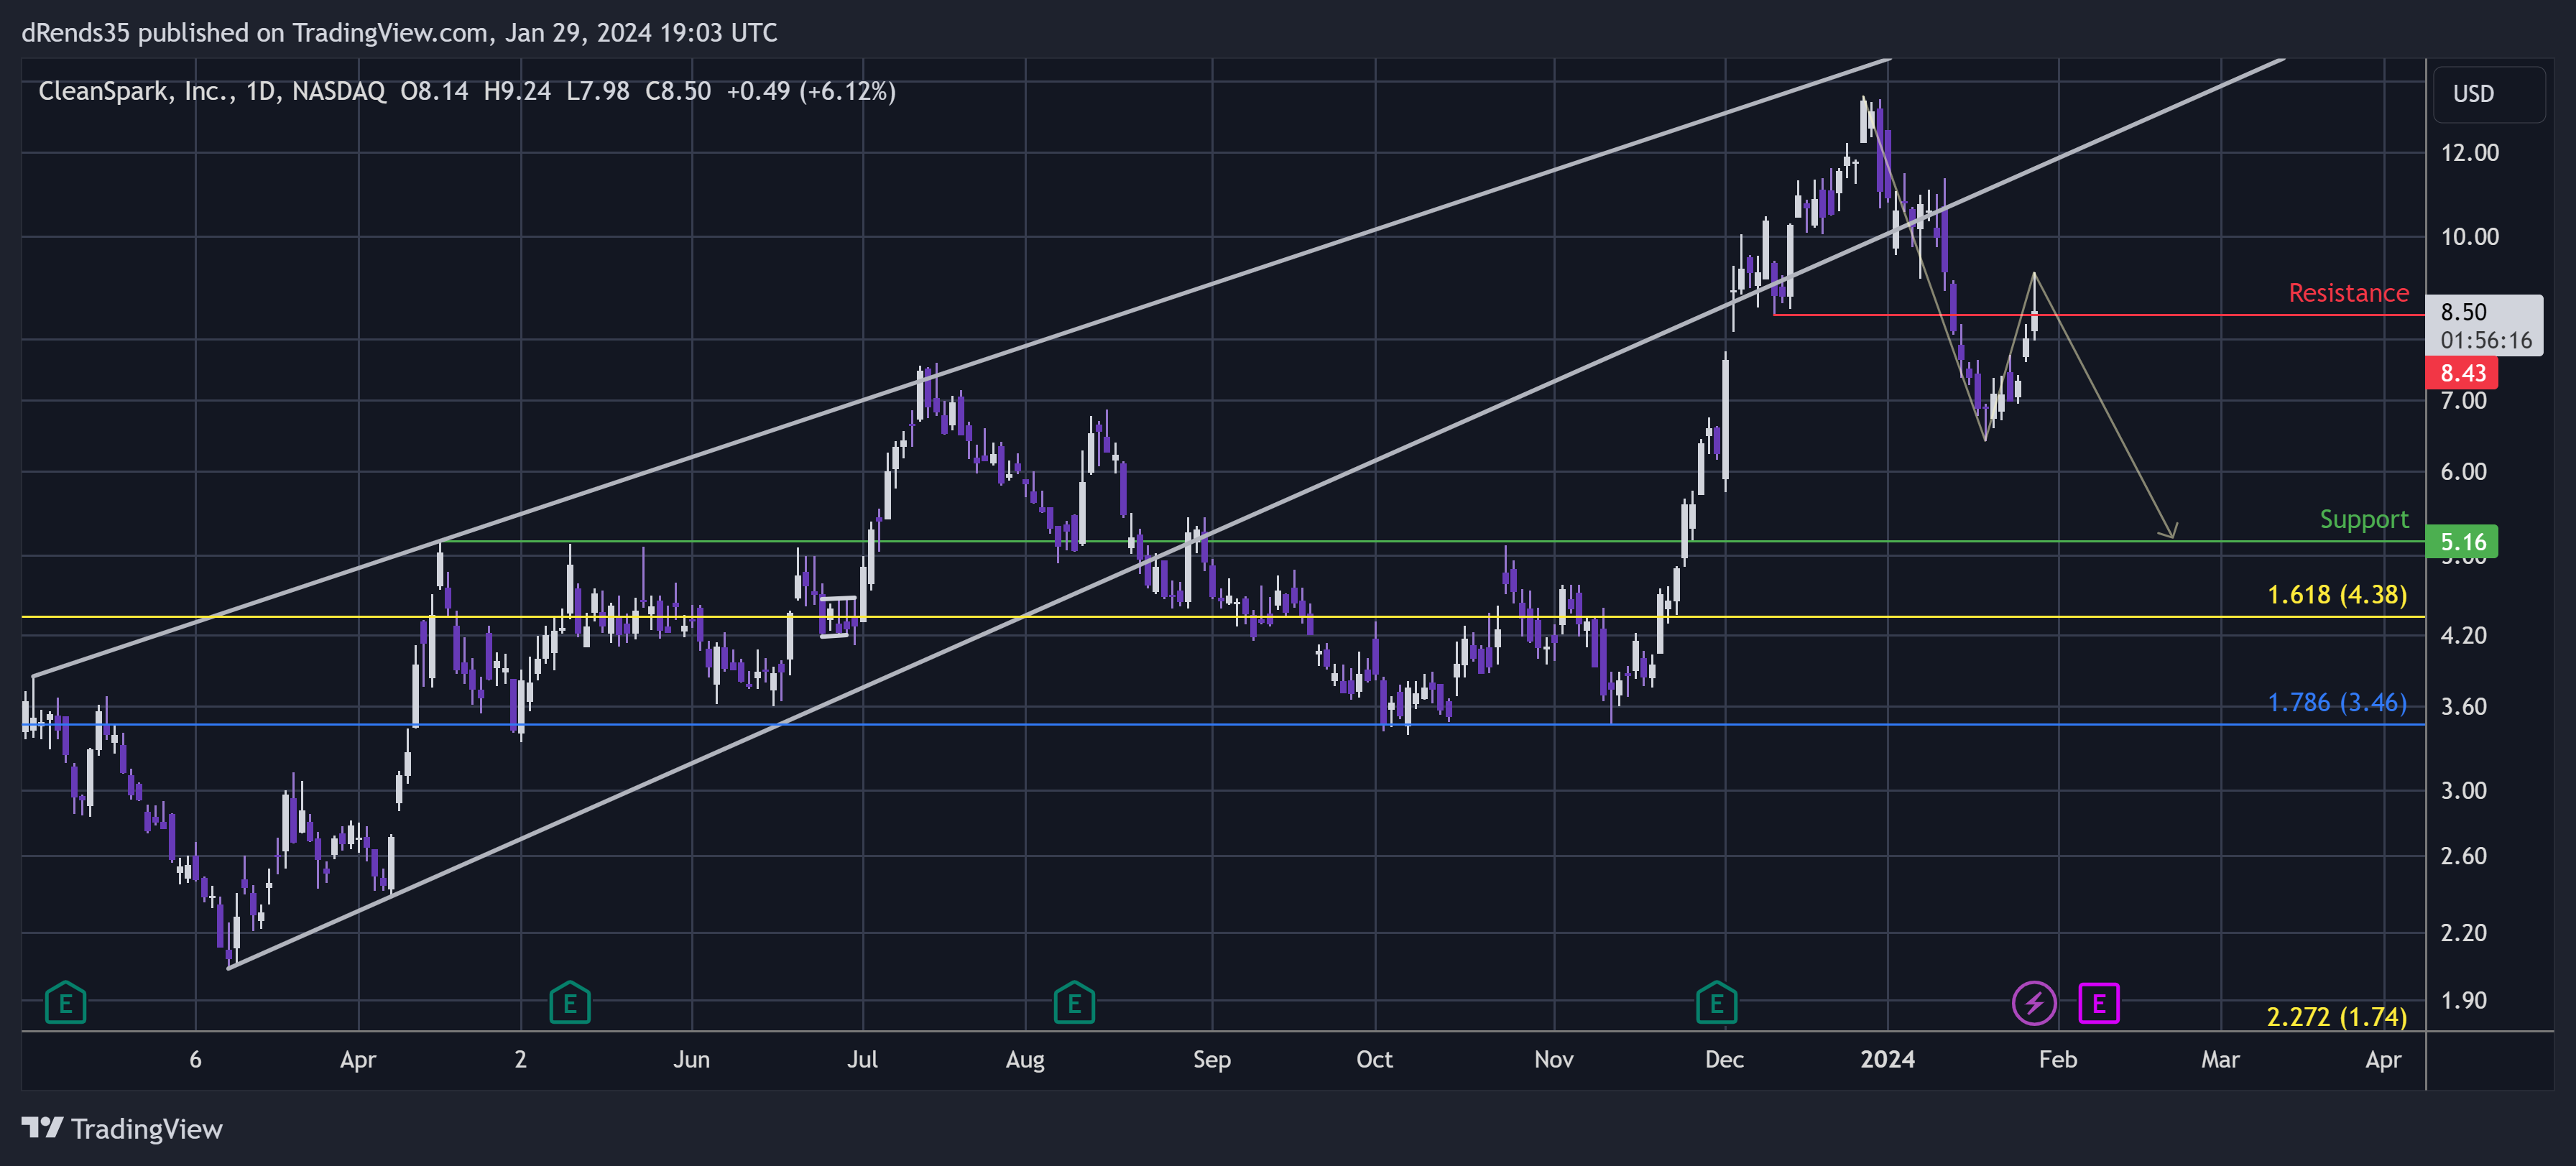Viewport: 2576px width, 1166px height.
Task: Click the 2024 label on time axis
Action: 1887,1060
